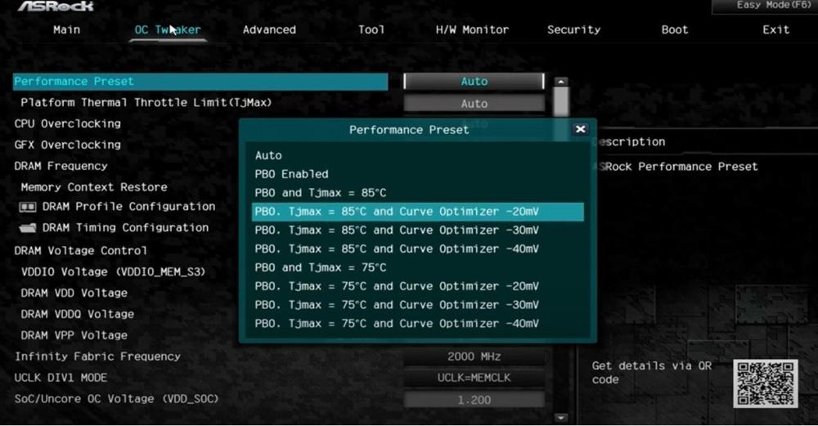Image resolution: width=818 pixels, height=426 pixels.
Task: Open DRAM Profile Configuration submenu
Action: point(128,207)
